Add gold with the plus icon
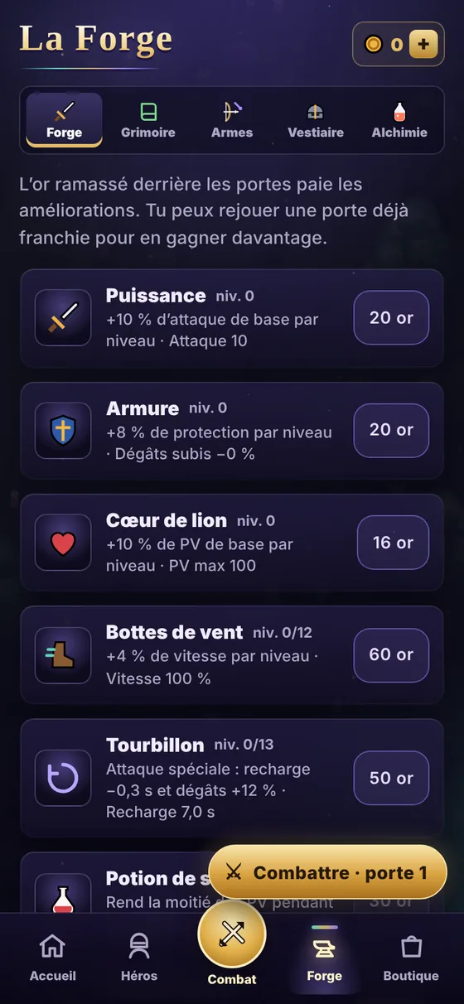Viewport: 464px width, 1004px height. point(423,44)
